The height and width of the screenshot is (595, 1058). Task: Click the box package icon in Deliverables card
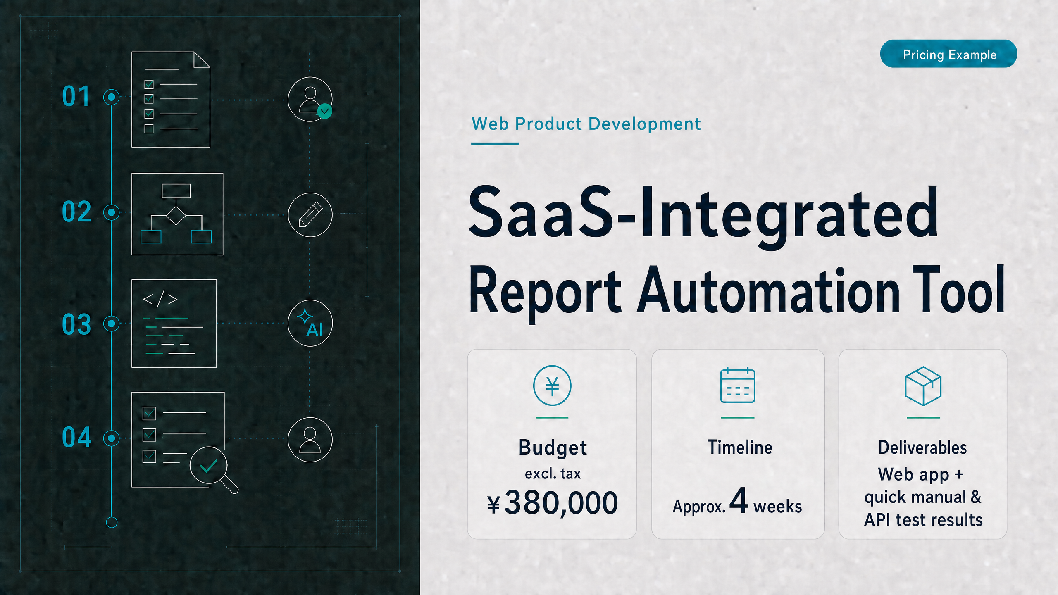point(923,386)
